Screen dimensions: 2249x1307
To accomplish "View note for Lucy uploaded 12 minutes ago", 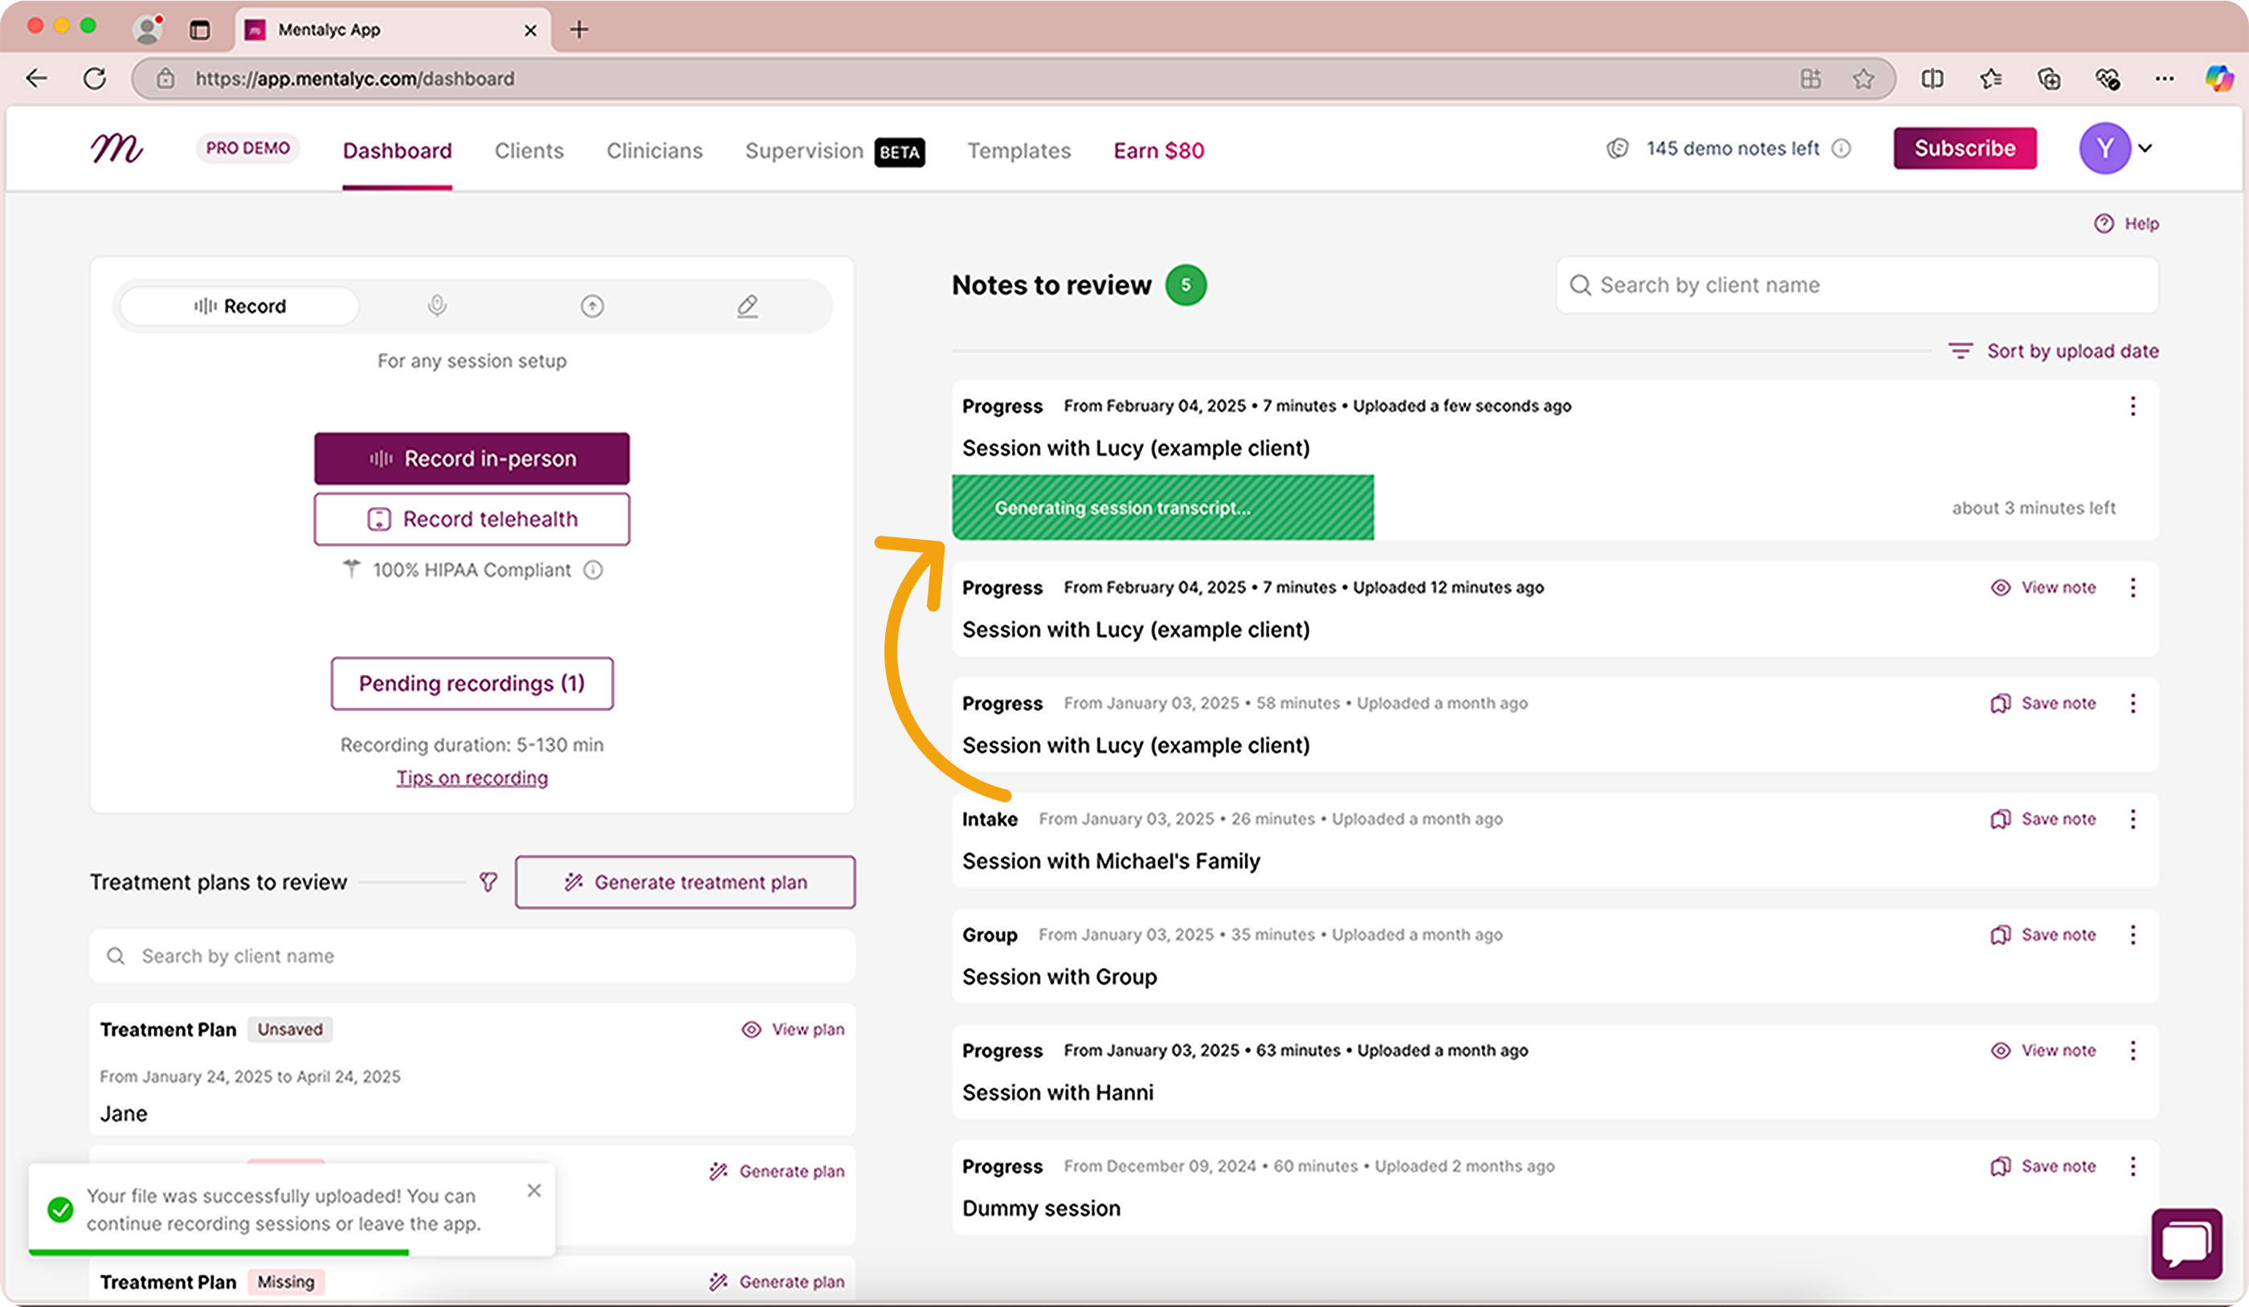I will pyautogui.click(x=2043, y=587).
